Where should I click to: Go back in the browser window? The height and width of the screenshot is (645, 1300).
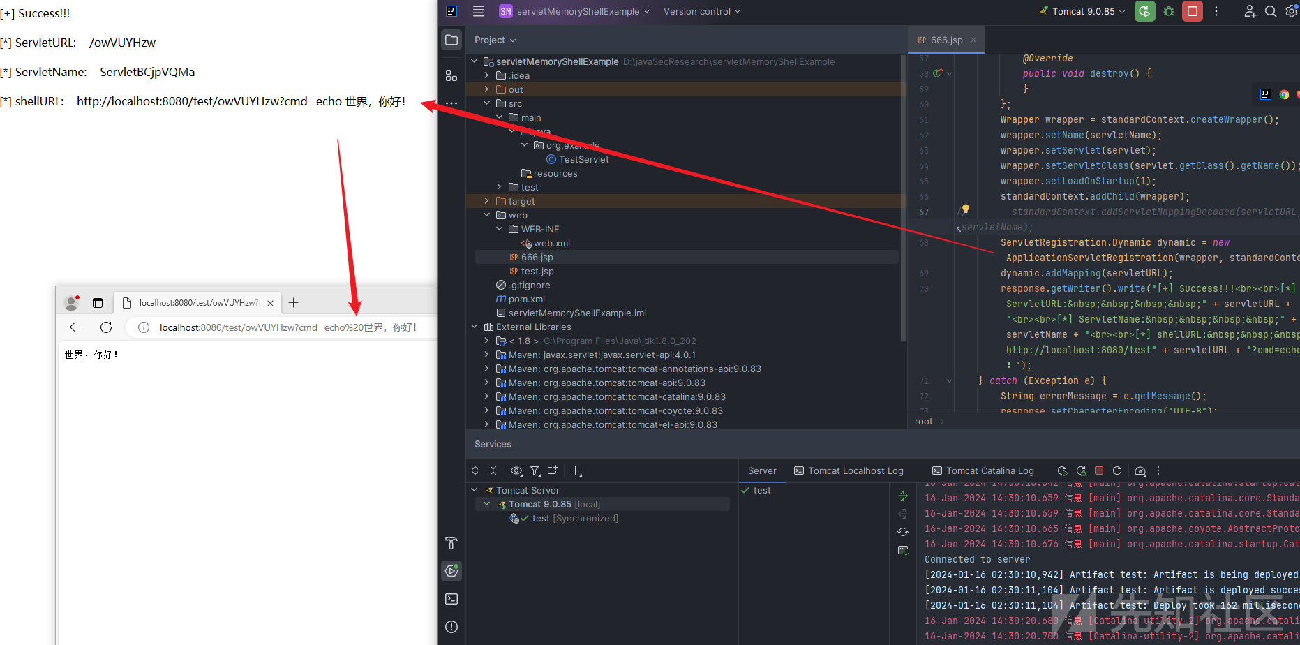click(75, 327)
